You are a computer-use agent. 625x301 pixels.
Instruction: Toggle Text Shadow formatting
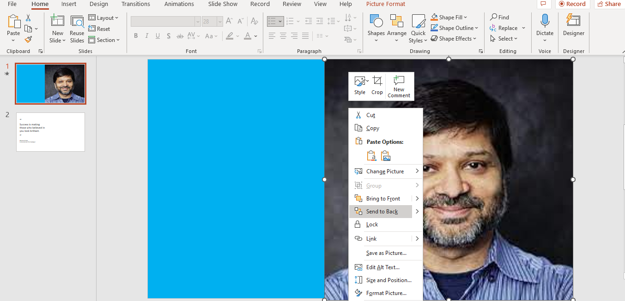coord(169,36)
